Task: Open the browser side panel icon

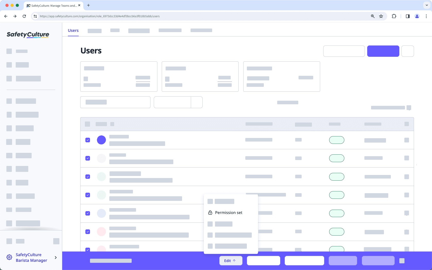Action: [x=408, y=16]
